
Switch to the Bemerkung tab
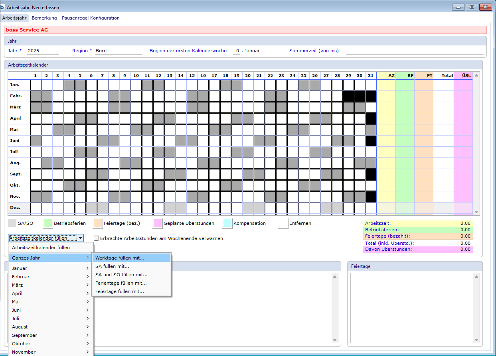(44, 18)
